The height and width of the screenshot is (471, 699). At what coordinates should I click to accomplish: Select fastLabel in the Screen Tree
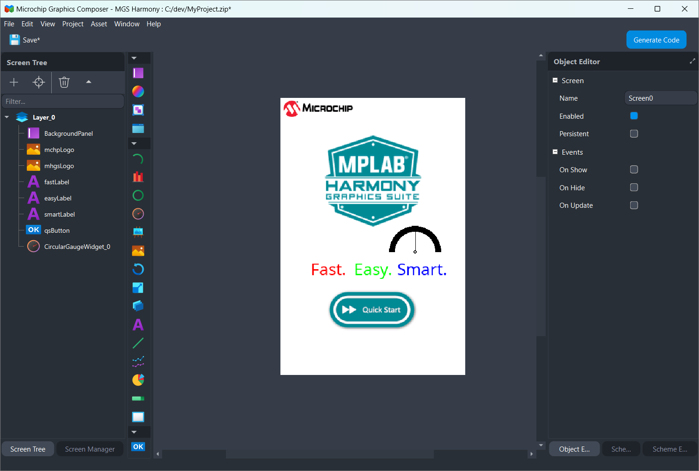point(57,182)
